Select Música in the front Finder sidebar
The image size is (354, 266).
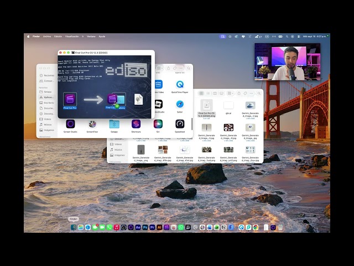pyautogui.click(x=46, y=125)
